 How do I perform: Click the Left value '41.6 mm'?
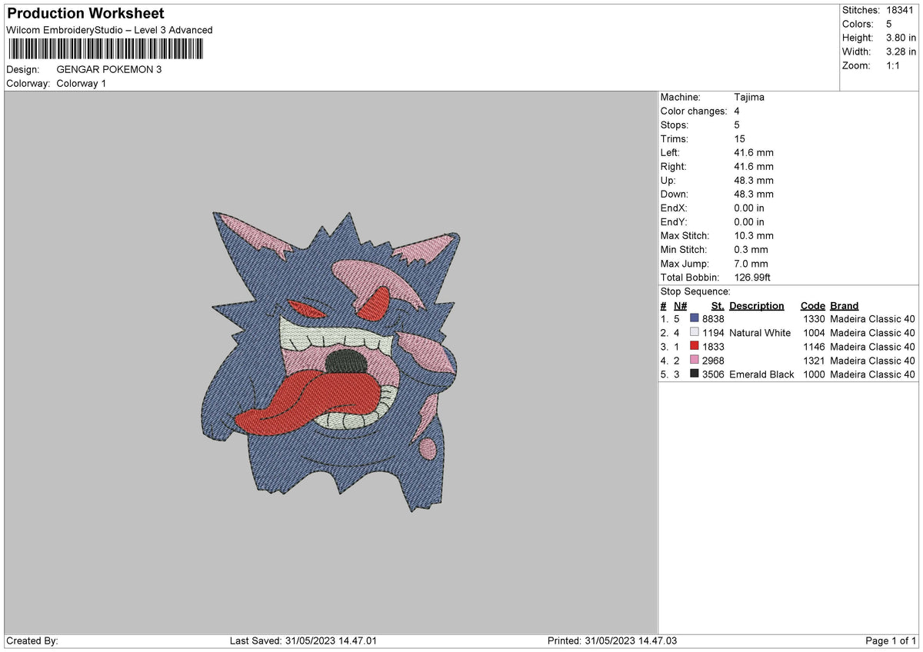click(x=754, y=152)
